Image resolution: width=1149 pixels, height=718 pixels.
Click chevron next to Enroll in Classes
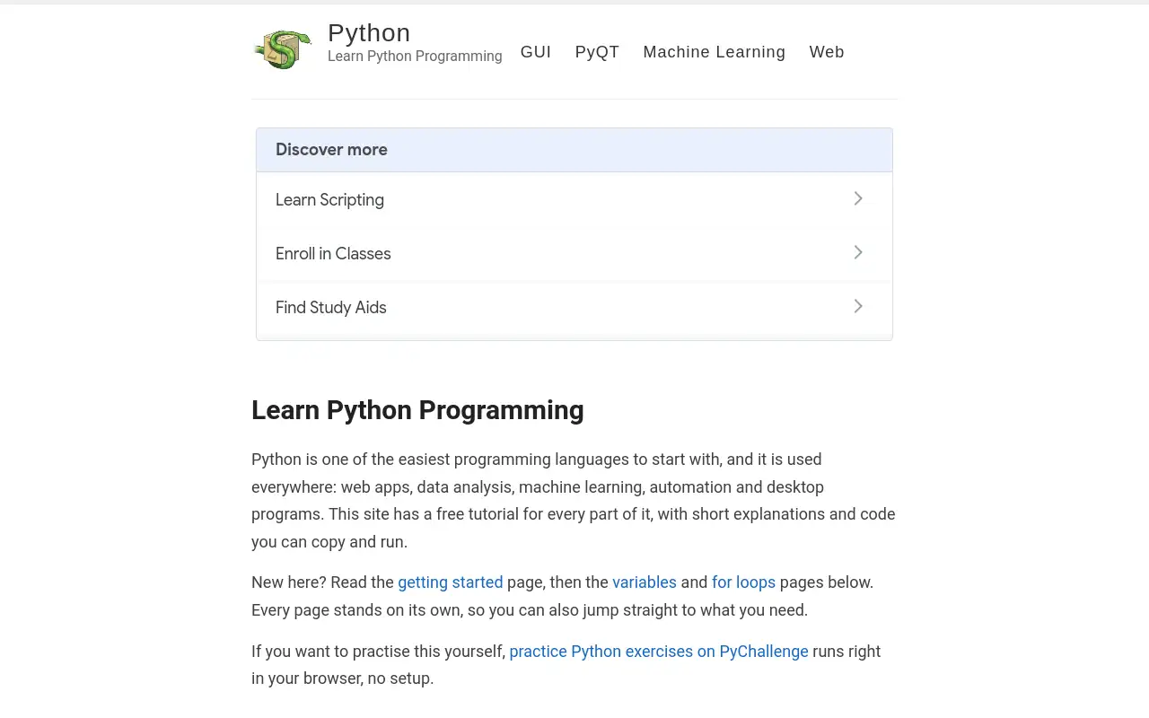(x=858, y=252)
